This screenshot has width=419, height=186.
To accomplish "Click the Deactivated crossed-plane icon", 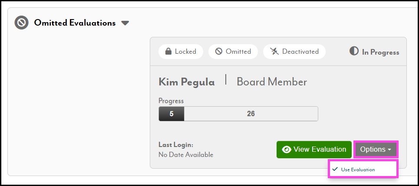I will coord(274,52).
